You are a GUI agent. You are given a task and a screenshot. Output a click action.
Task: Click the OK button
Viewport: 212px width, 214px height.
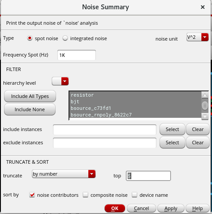click(115, 208)
